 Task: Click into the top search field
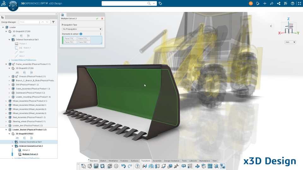pos(124,3)
